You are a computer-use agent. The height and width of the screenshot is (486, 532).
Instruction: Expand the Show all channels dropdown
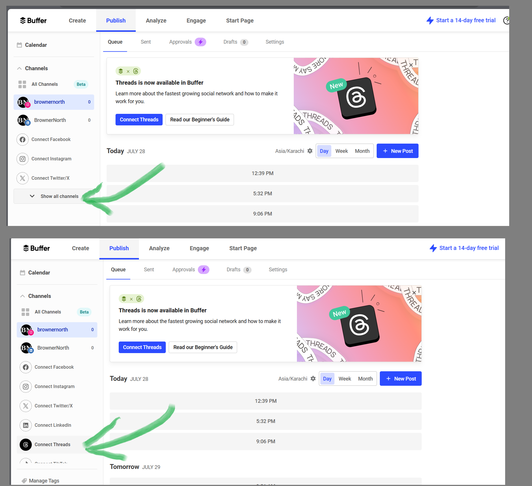pyautogui.click(x=54, y=196)
